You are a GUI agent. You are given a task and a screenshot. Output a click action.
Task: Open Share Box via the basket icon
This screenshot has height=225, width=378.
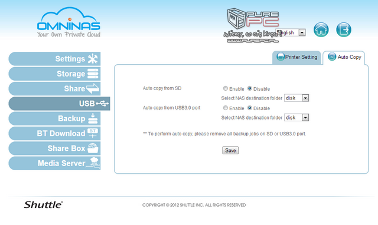click(x=93, y=148)
